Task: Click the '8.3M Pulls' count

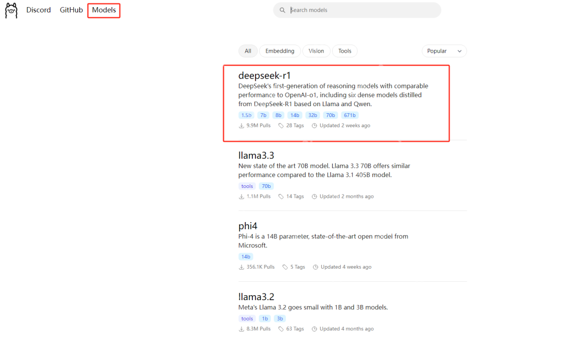Action: (259, 329)
